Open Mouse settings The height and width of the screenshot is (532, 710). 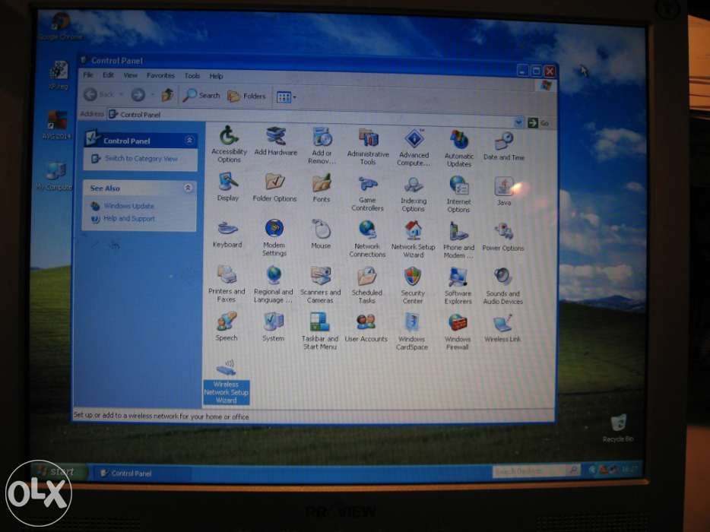[x=321, y=234]
